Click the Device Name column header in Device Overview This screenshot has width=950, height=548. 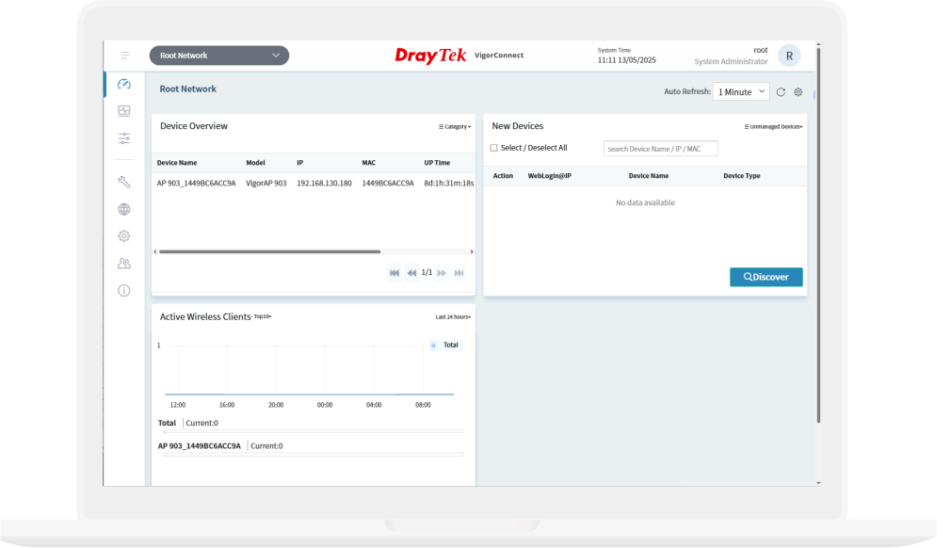tap(177, 163)
